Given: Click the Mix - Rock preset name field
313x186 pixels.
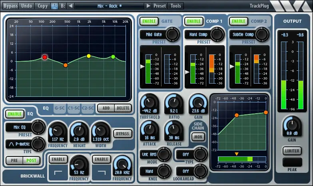Looking at the screenshot, I should [110, 6].
